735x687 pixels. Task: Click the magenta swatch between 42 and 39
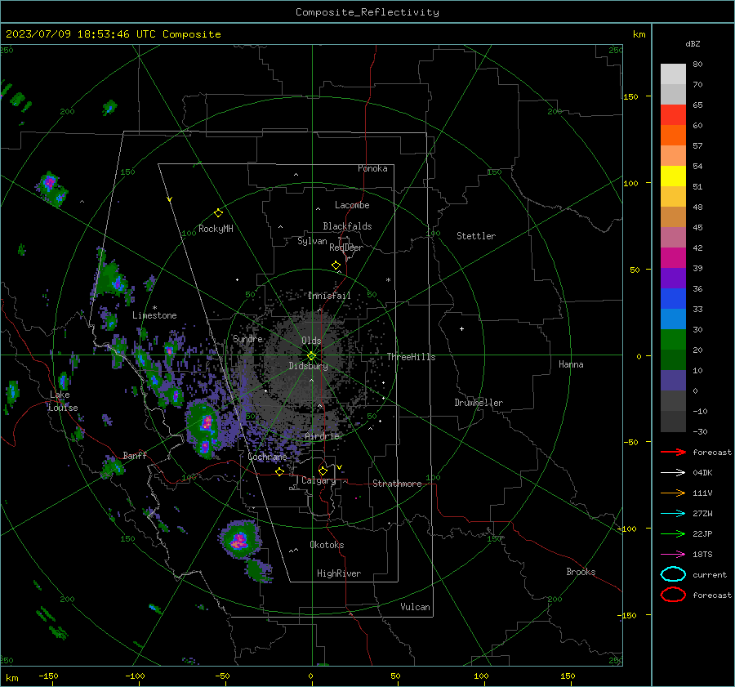point(673,258)
